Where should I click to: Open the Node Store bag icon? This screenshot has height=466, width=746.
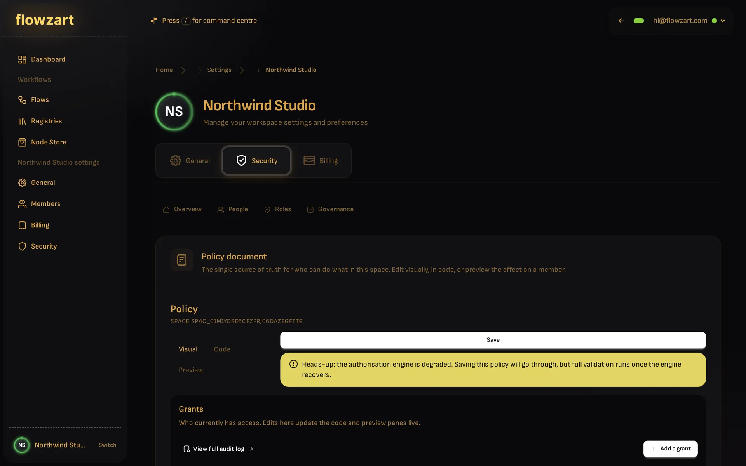22,142
